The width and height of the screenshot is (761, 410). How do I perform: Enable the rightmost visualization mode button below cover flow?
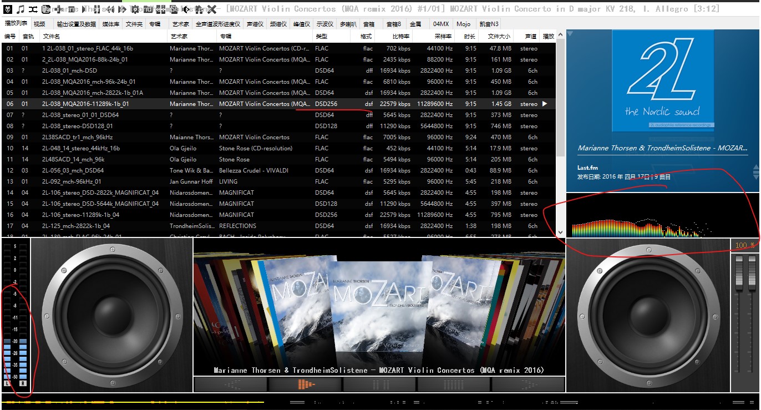point(527,384)
